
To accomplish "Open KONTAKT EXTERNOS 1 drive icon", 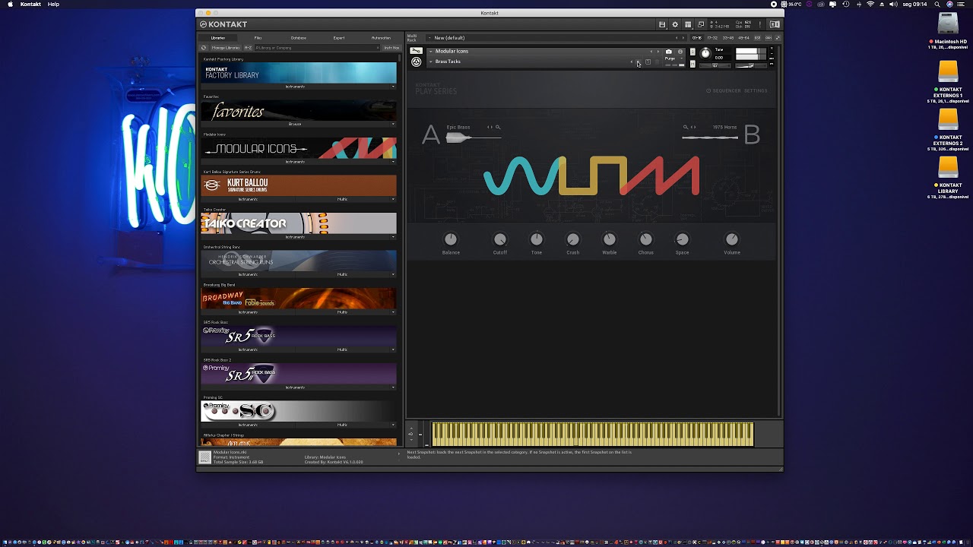I will click(948, 71).
